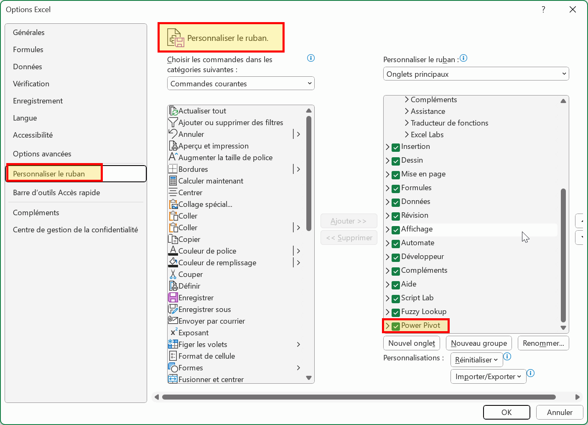Click the Formes shapes icon
The height and width of the screenshot is (425, 588).
[x=173, y=368]
